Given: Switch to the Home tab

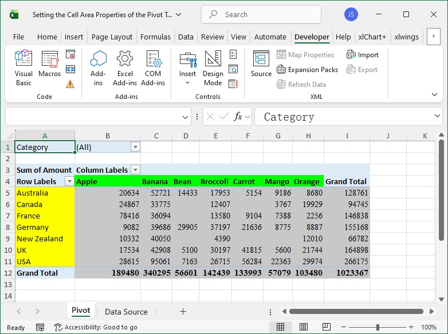Looking at the screenshot, I should click(x=47, y=37).
